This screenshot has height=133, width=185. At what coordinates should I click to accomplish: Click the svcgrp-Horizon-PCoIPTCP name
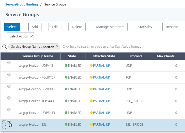(x=37, y=77)
